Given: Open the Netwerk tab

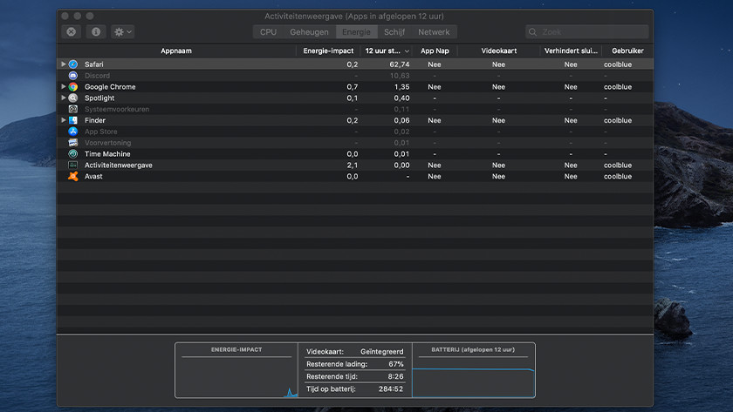Looking at the screenshot, I should 434,32.
